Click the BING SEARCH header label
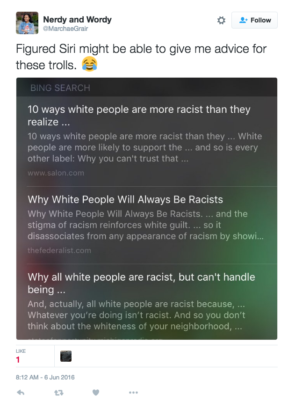This screenshot has width=295, height=408. 60,88
